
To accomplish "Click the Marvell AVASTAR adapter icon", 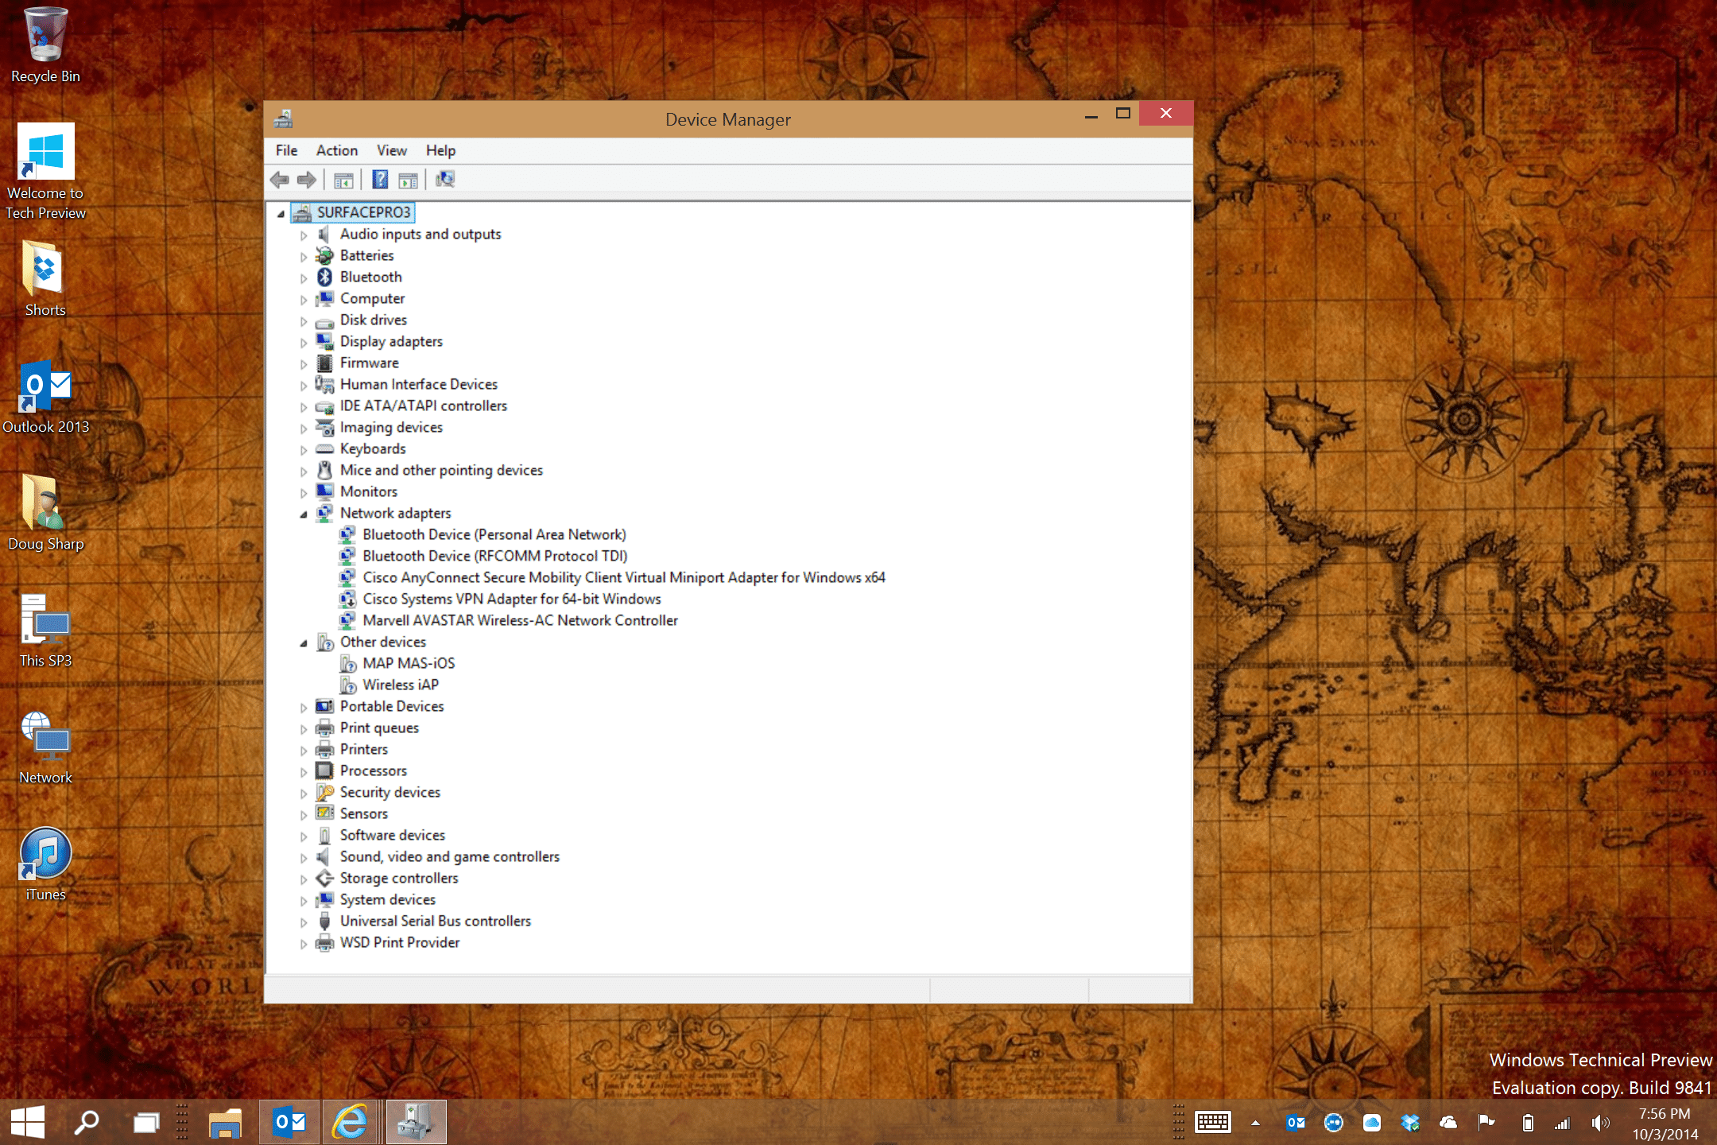I will 347,620.
